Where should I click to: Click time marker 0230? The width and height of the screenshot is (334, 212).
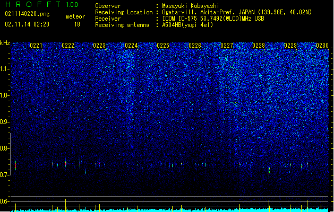(322, 46)
